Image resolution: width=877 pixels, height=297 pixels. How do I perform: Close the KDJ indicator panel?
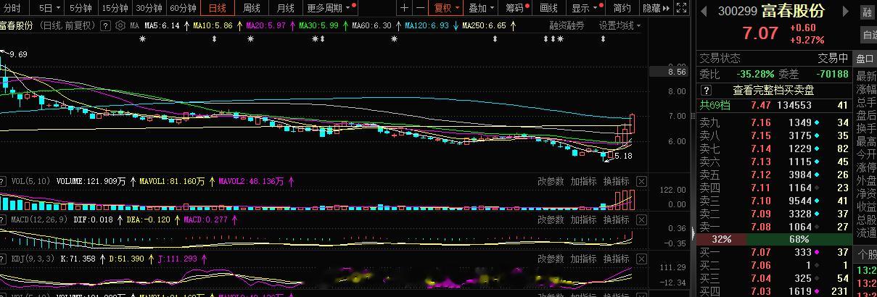click(x=641, y=259)
